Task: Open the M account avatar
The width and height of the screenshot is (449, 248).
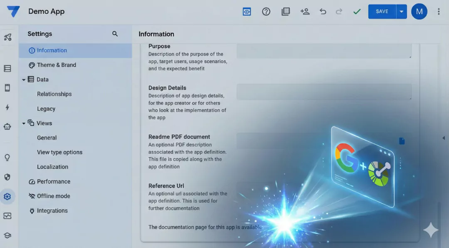Action: click(419, 12)
